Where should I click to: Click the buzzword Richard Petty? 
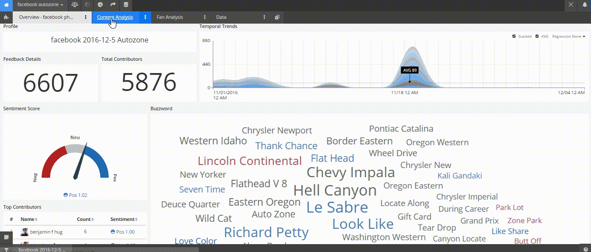click(x=267, y=232)
